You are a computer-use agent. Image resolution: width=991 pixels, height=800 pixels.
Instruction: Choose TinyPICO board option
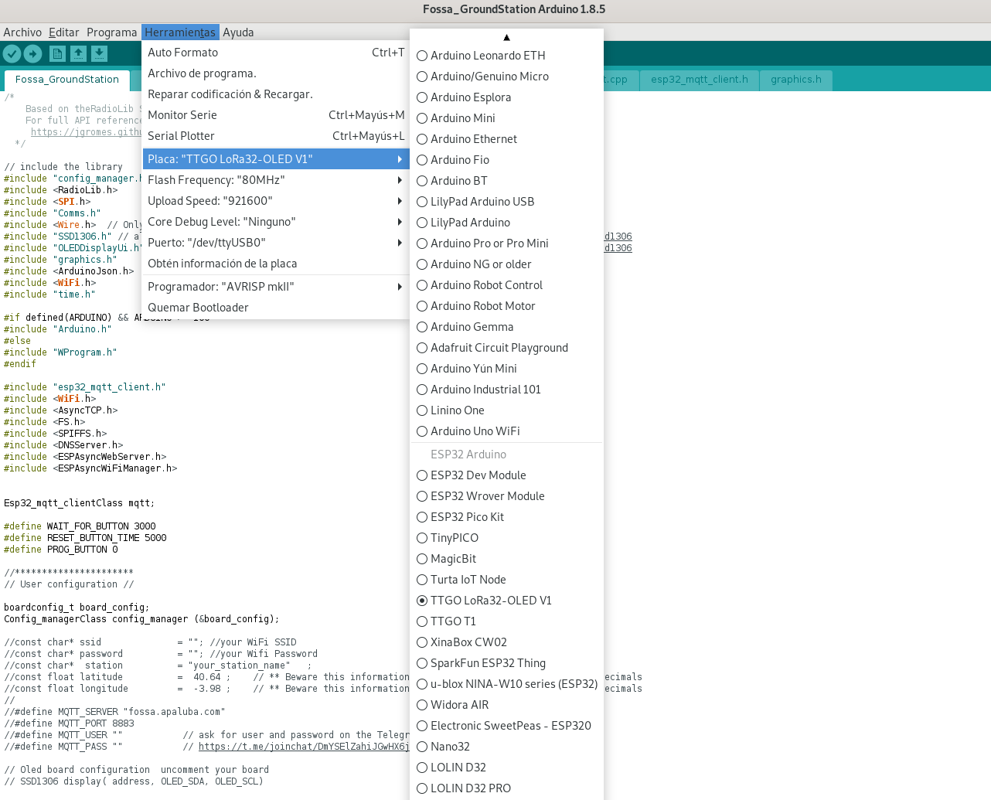coord(506,538)
